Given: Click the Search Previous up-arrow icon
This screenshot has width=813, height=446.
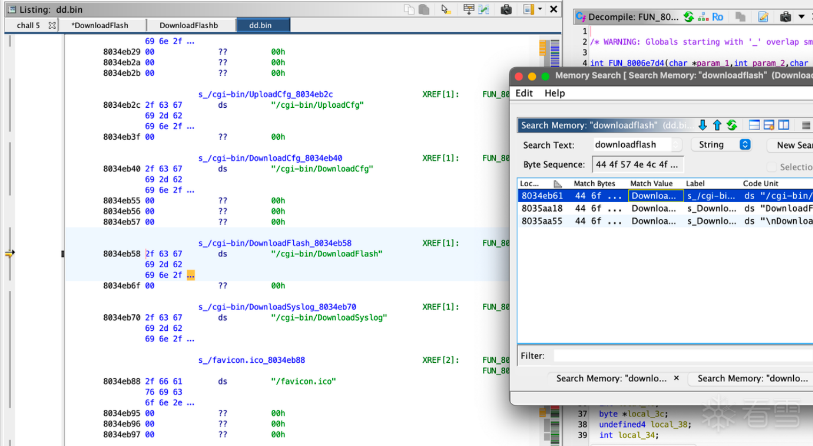Looking at the screenshot, I should [717, 125].
